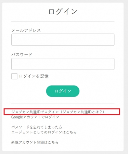Viewport: 128px width, 154px height.
Task: Click the メールアドレス input field
Action: pyautogui.click(x=63, y=40)
